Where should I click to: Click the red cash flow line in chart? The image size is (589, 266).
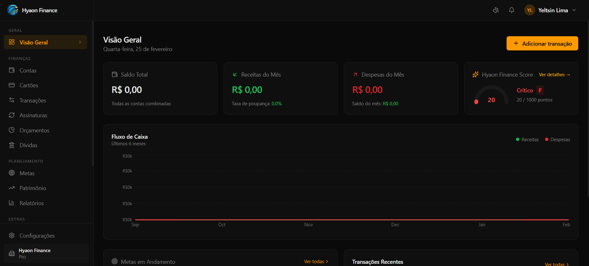[x=352, y=220]
